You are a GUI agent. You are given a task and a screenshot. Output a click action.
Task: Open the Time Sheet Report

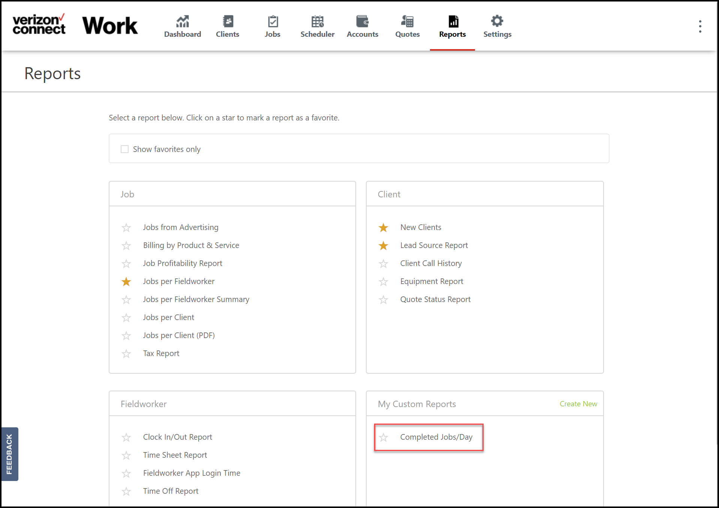point(175,455)
